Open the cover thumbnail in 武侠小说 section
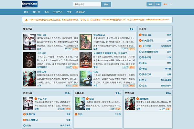 (28, 104)
